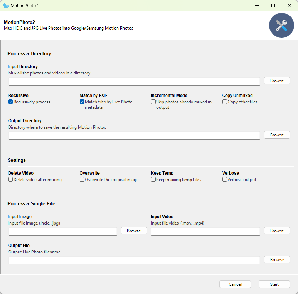Turn on Verbose output checkbox
Viewport: 298px width, 294px height.
[x=224, y=180]
